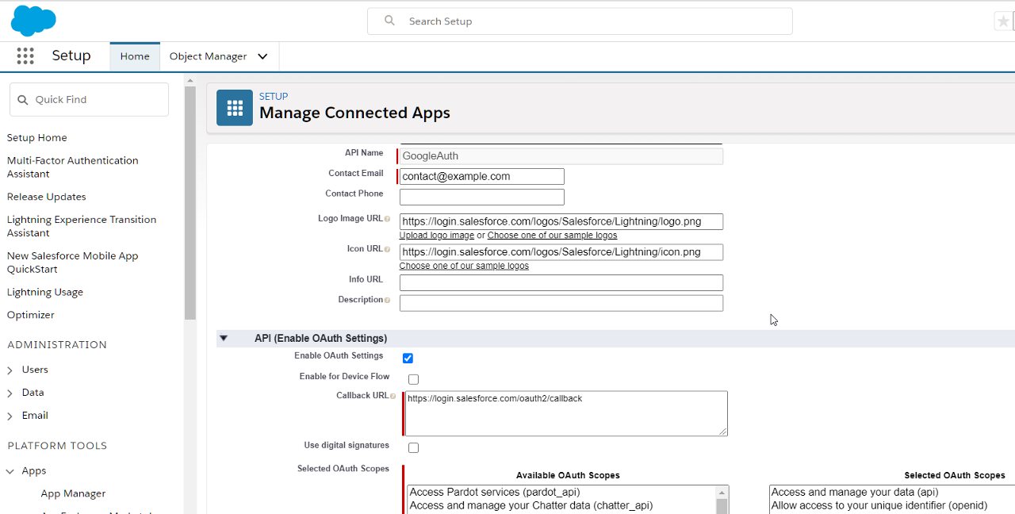This screenshot has height=514, width=1015.
Task: Select Allow access to your unique identifier scope
Action: point(879,505)
